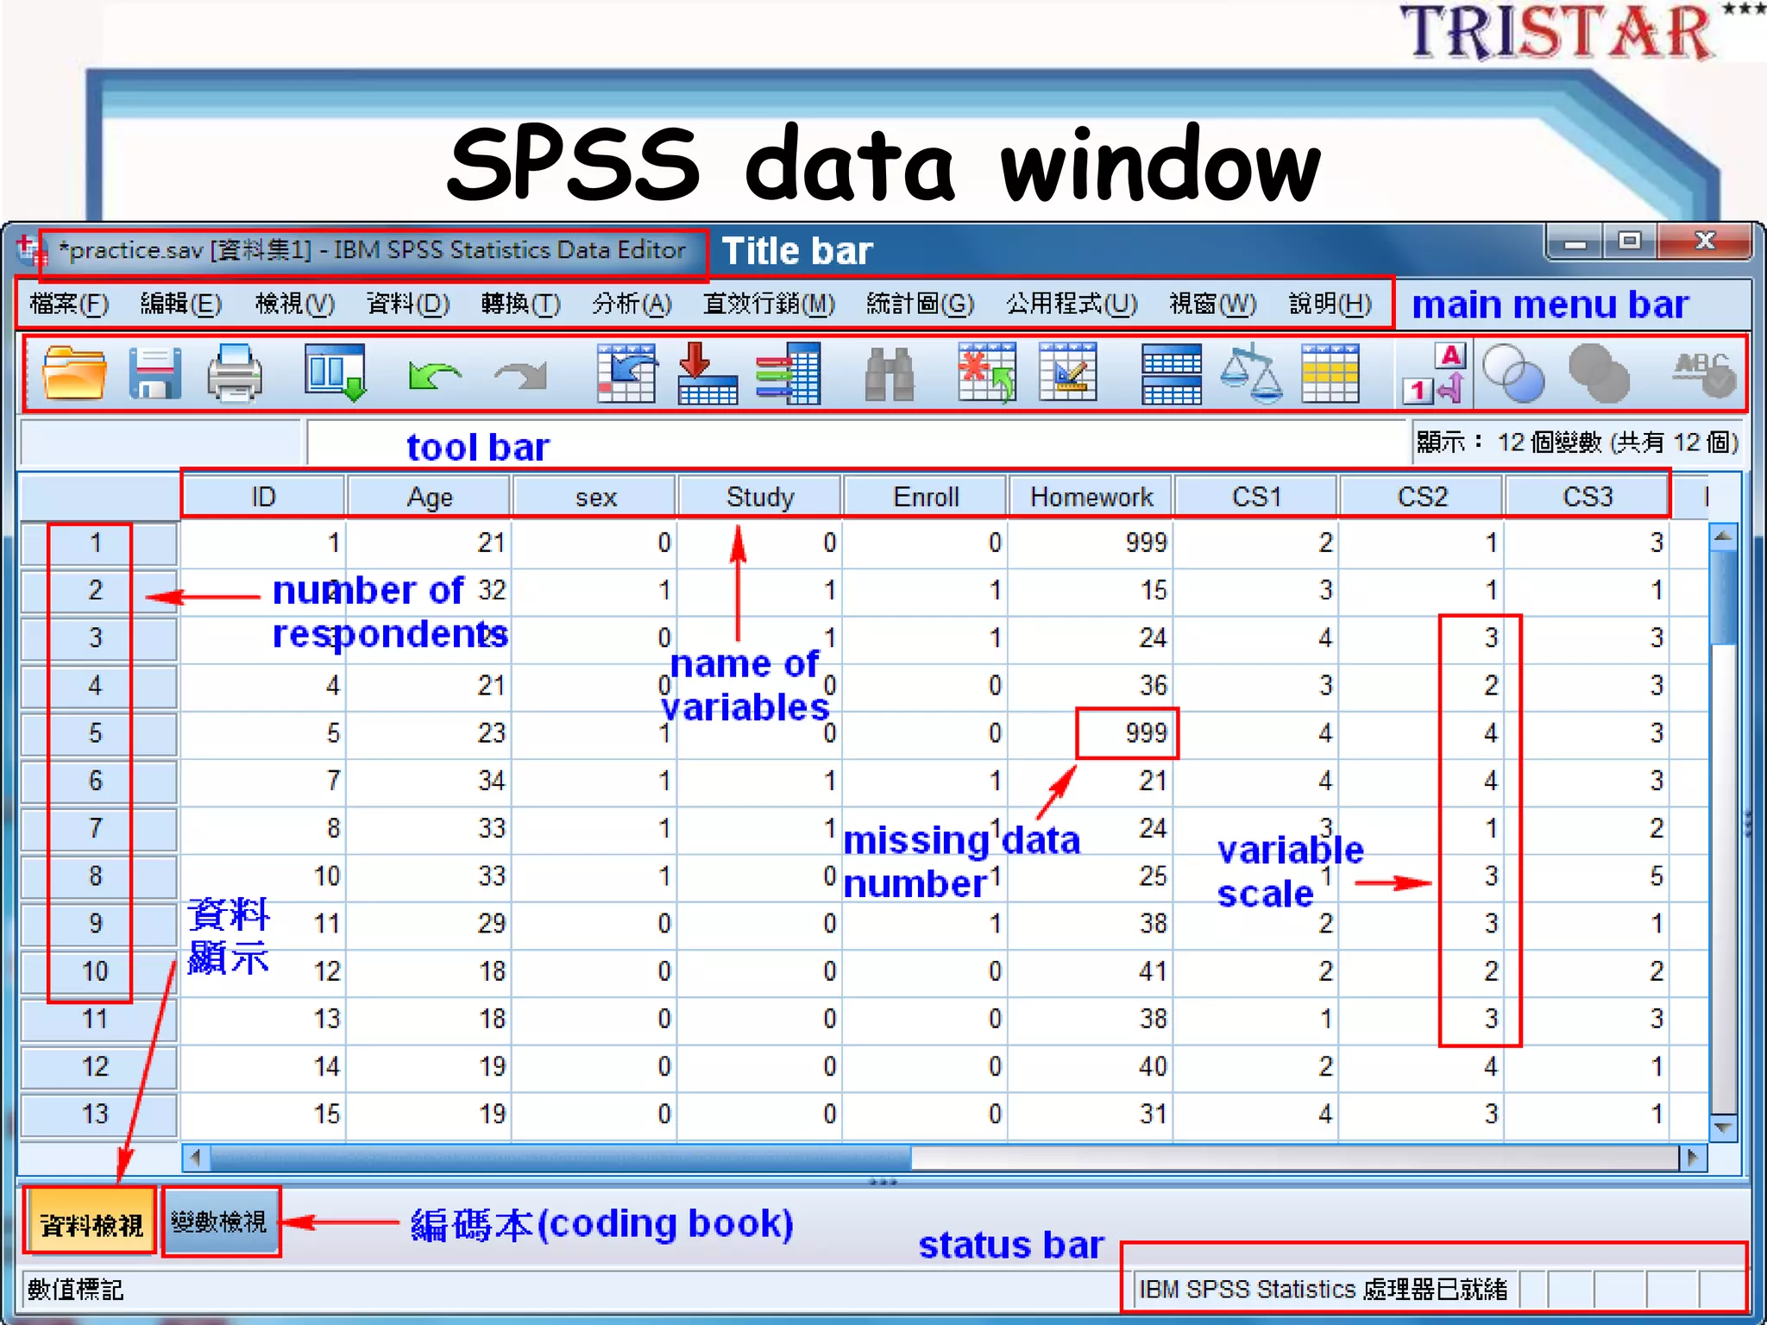The height and width of the screenshot is (1325, 1767).
Task: Click Age cell 34 in row 6
Action: (429, 781)
